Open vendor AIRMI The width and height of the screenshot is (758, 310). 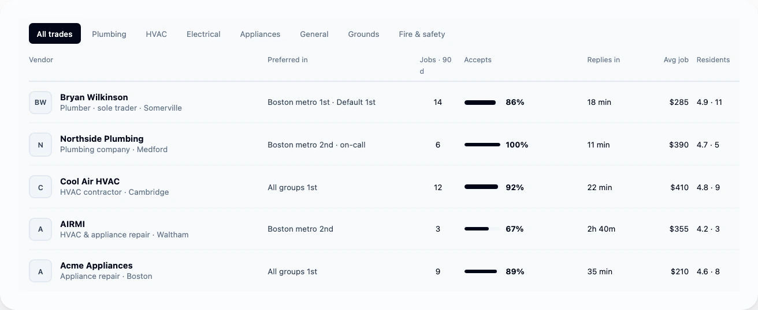(72, 224)
